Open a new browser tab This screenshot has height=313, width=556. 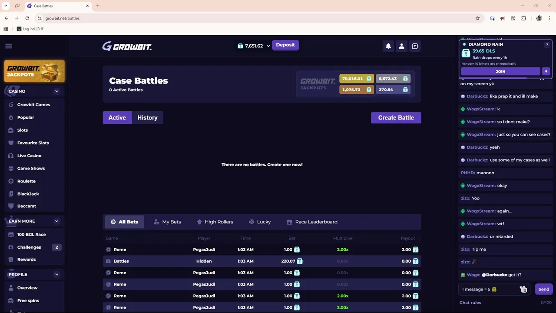[x=98, y=6]
